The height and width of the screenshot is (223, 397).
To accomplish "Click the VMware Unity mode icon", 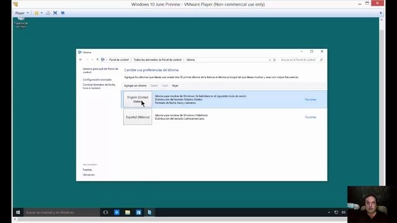I will (63, 13).
